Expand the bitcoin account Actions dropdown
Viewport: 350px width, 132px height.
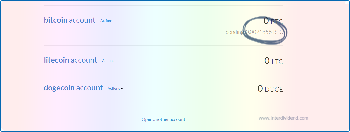coord(106,21)
